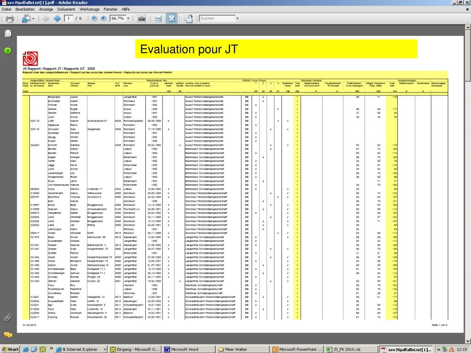Click the Seite 1 von 6 footer text
The height and width of the screenshot is (353, 471).
coord(439,325)
